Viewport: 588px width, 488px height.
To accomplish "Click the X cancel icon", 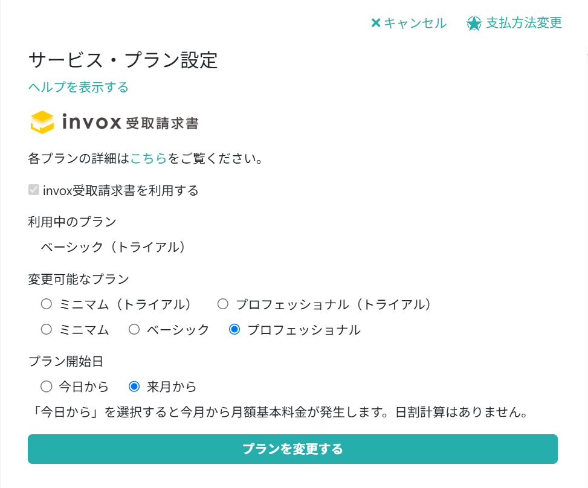I will coord(376,23).
